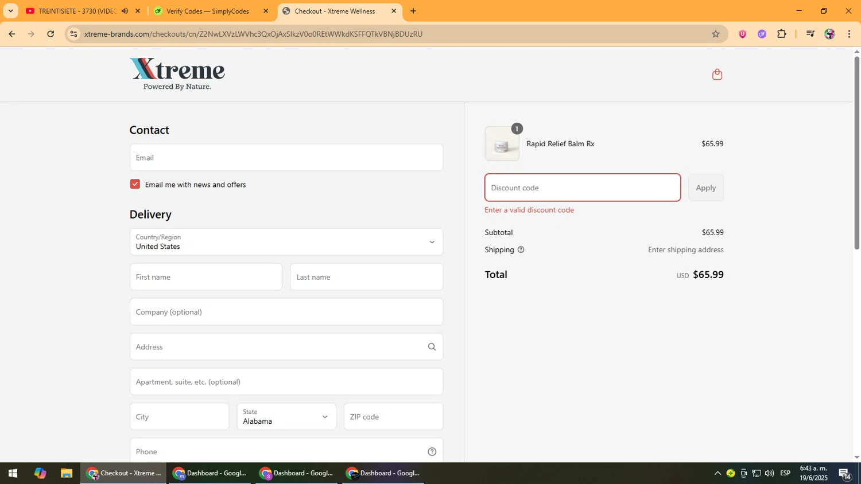861x484 pixels.
Task: Focus the Address field
Action: click(x=286, y=347)
